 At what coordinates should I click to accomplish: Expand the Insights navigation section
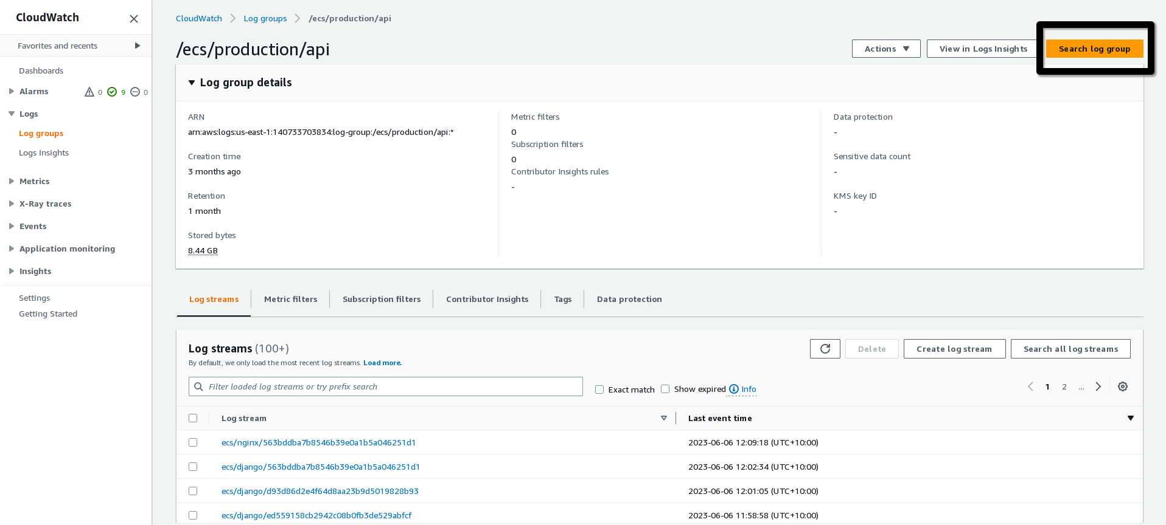(12, 271)
